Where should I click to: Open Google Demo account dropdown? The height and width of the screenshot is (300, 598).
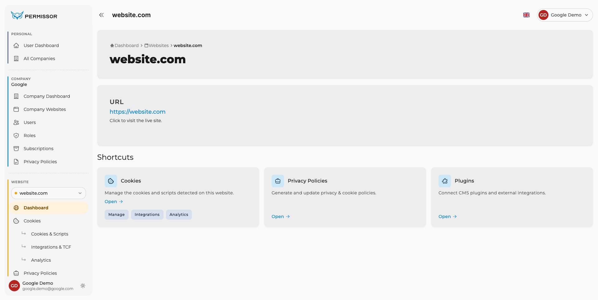click(x=565, y=15)
